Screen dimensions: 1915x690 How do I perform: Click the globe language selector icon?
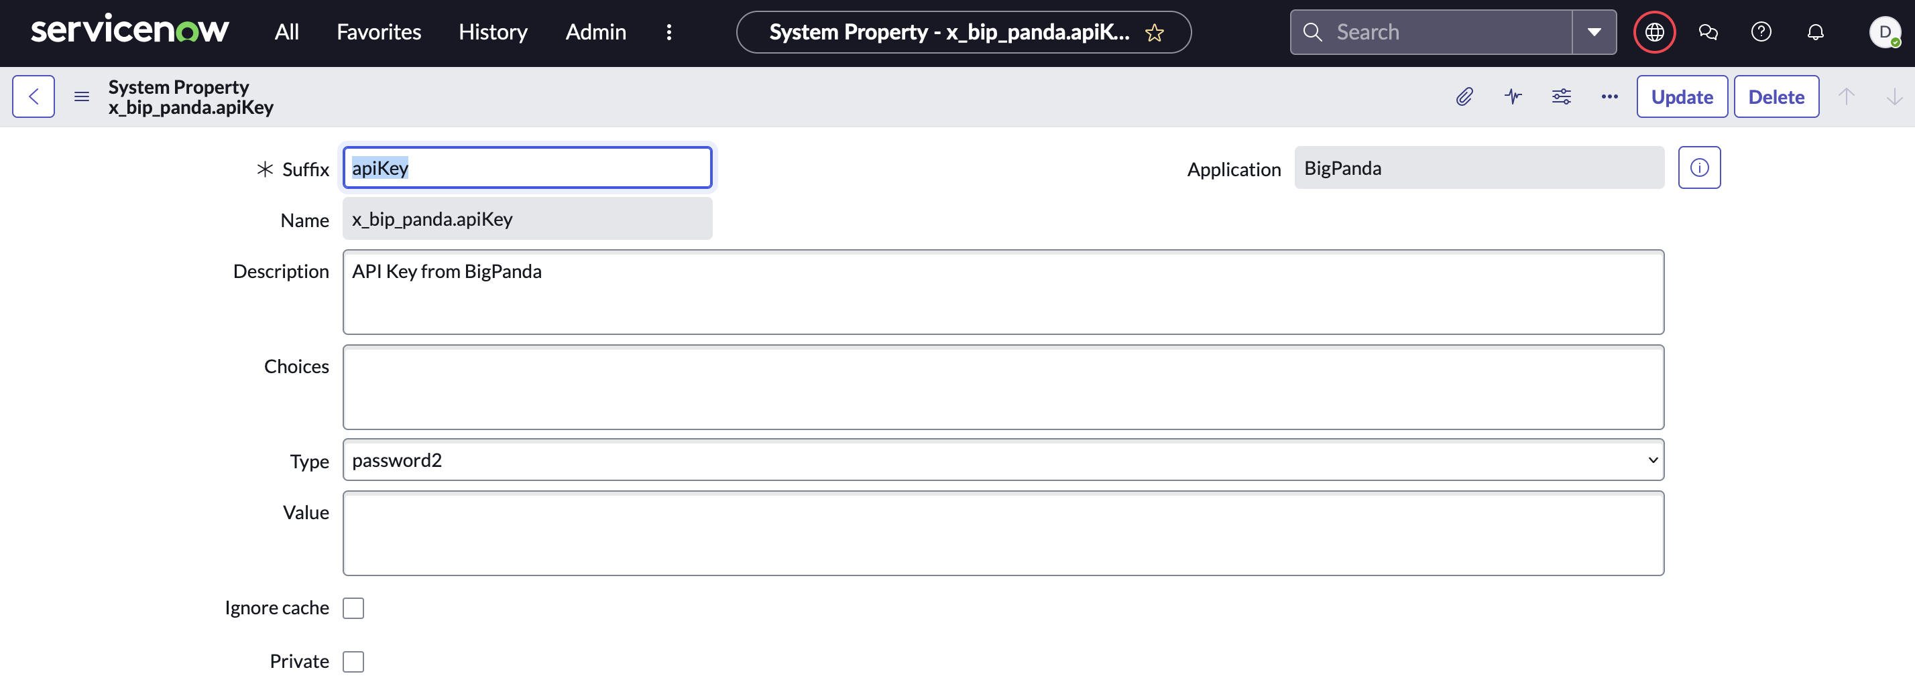[x=1653, y=32]
